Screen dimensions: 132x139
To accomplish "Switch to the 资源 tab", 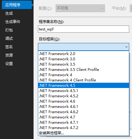I will 9,55.
